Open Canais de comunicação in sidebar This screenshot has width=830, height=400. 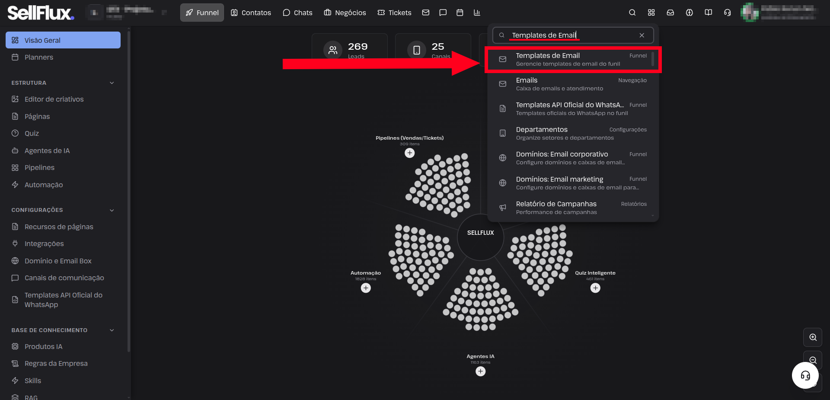point(63,278)
